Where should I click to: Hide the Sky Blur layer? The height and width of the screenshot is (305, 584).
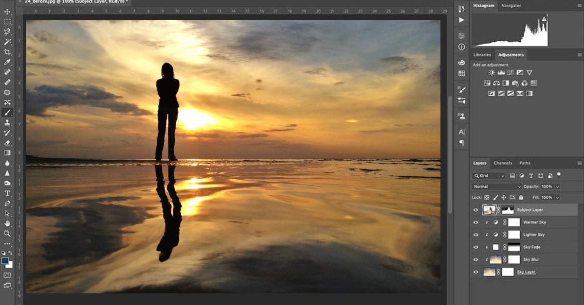pos(476,259)
